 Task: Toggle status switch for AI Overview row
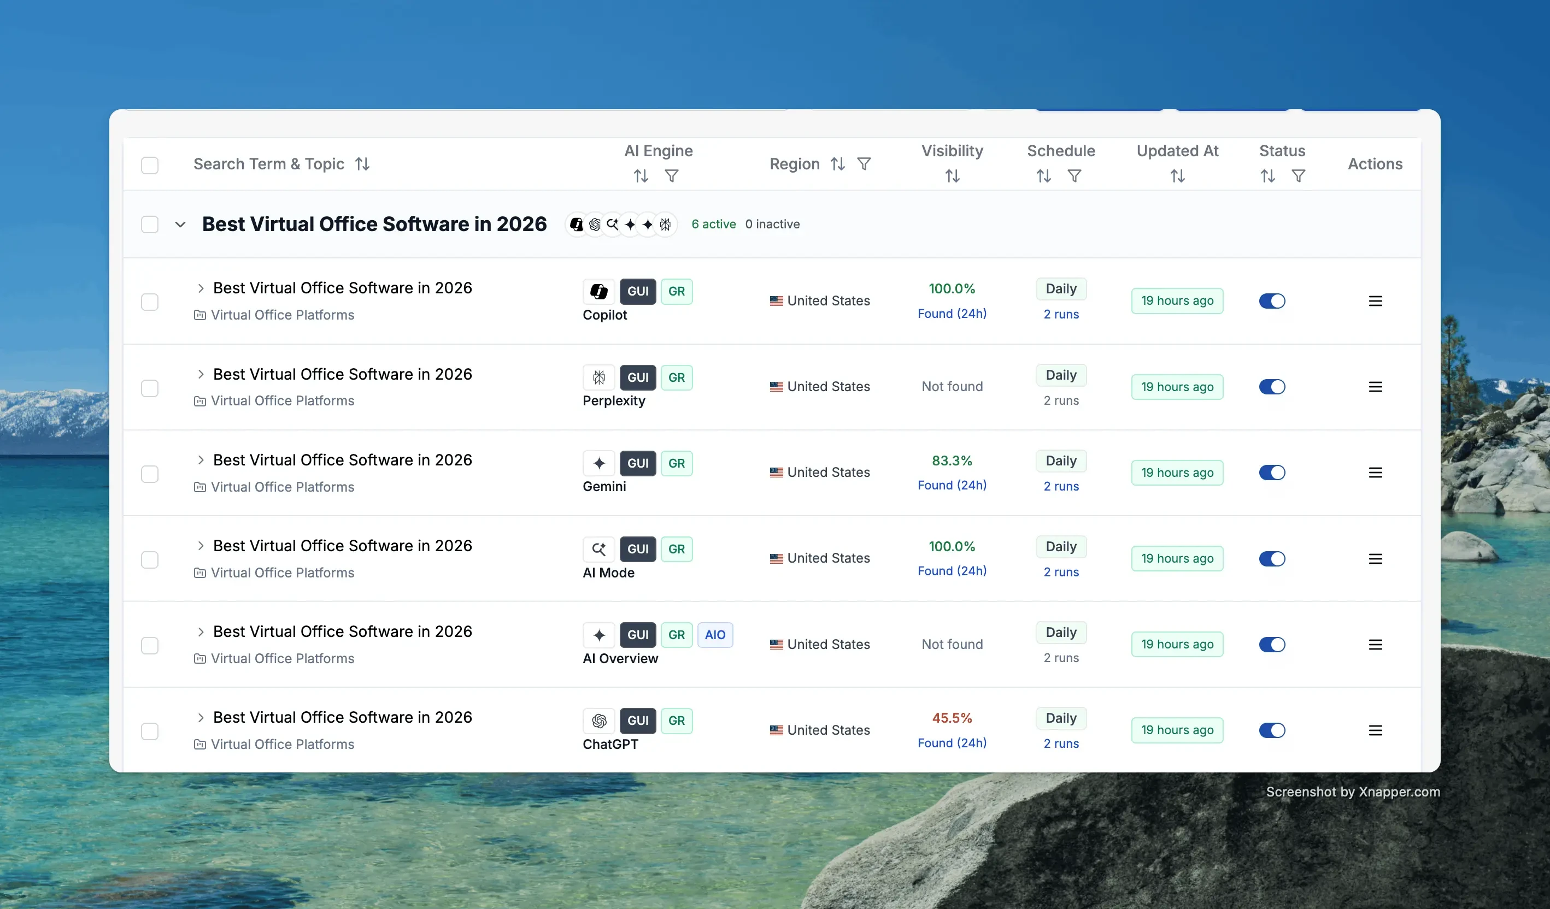[1272, 644]
